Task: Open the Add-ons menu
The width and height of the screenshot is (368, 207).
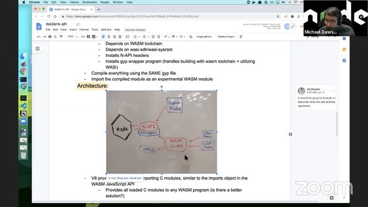Action: (106, 29)
